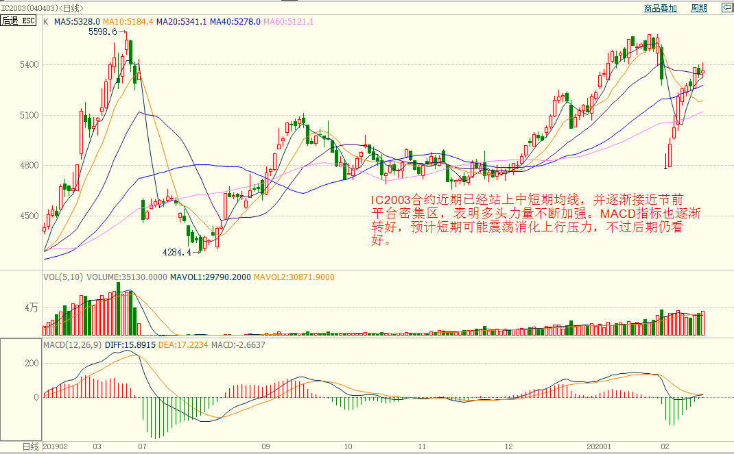Open the 周期 period menu
The height and width of the screenshot is (454, 734).
(698, 8)
